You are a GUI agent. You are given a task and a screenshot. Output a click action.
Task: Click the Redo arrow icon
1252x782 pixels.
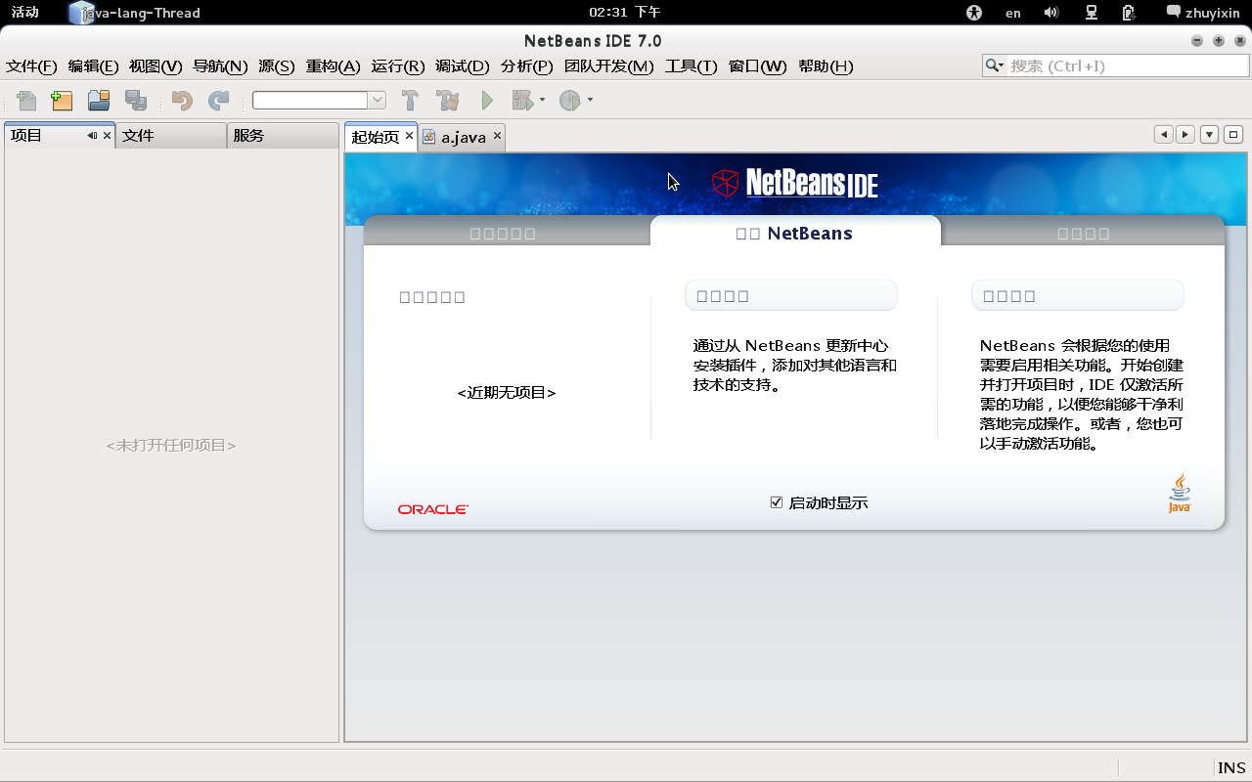coord(219,100)
